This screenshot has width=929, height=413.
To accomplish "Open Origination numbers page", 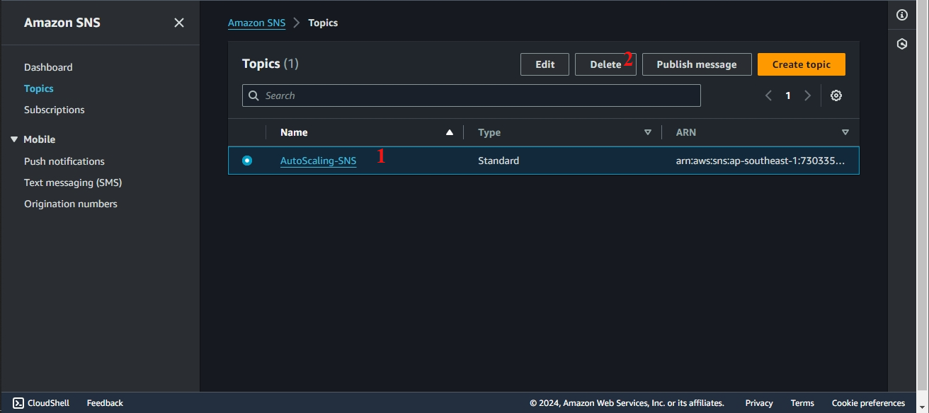I will pyautogui.click(x=71, y=204).
